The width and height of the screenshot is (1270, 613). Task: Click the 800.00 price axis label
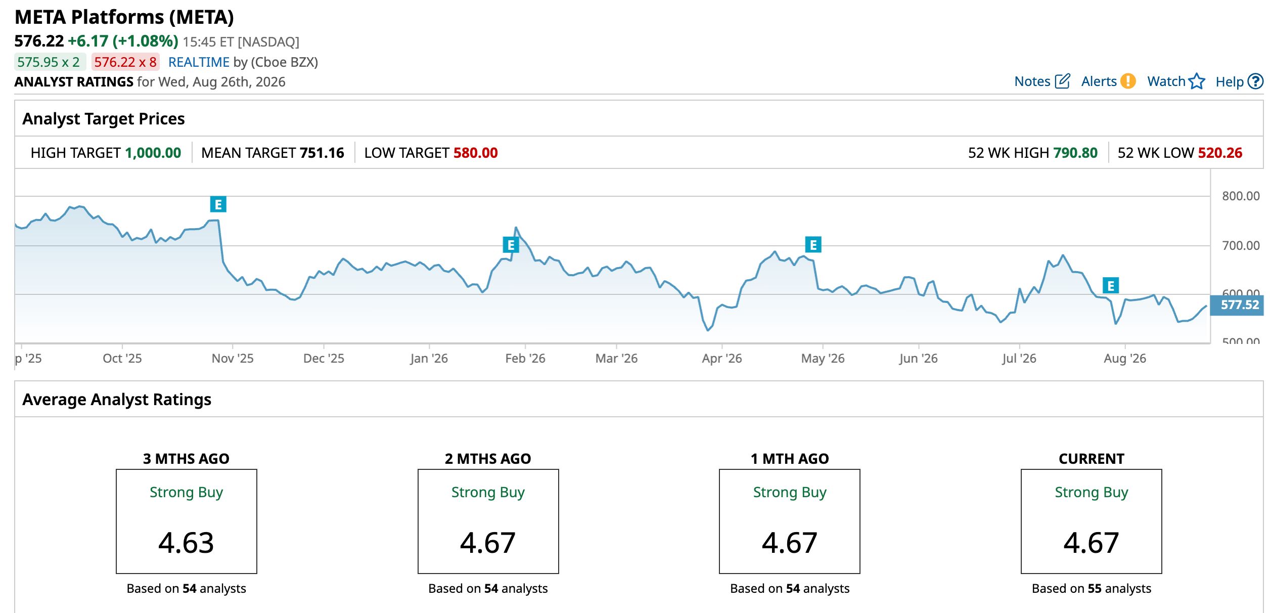pos(1241,196)
